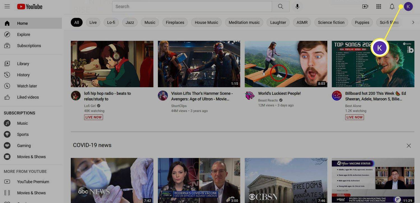Play the lofi hip hop radio thumbnail
The height and width of the screenshot is (203, 420).
click(x=112, y=64)
